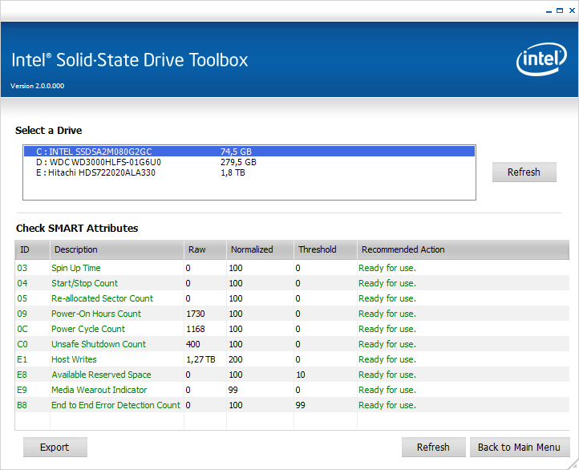
Task: Click raw value 1,27 TB
Action: tap(200, 359)
